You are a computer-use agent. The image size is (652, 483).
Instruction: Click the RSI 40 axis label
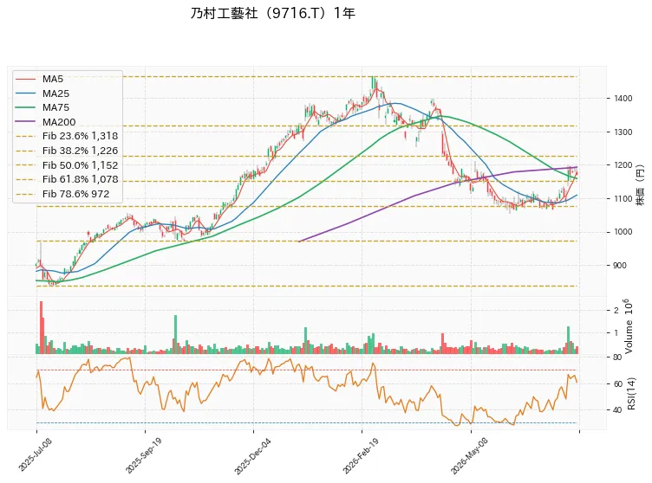(x=618, y=410)
